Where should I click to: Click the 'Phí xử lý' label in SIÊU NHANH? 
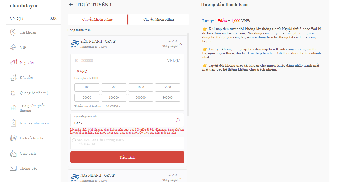172,42
